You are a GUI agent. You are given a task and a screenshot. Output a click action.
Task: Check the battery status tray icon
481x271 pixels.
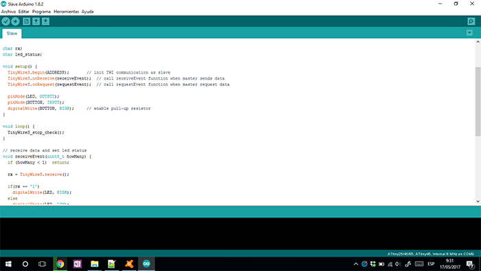coord(381,264)
